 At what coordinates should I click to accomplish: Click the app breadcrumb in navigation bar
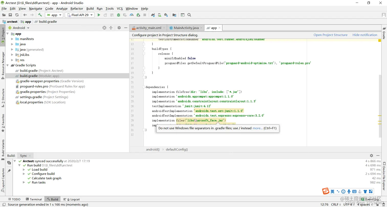26,22
